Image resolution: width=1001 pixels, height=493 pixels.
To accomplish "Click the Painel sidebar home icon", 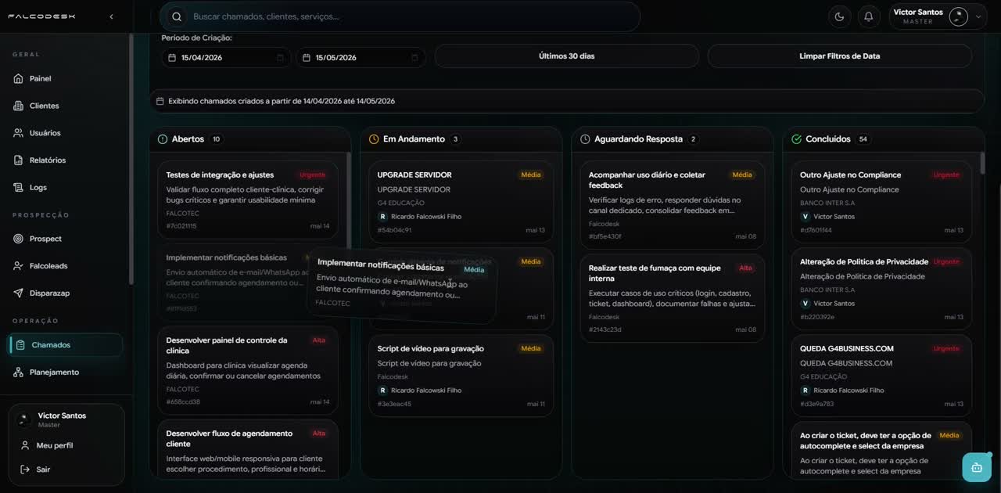I will coord(19,78).
